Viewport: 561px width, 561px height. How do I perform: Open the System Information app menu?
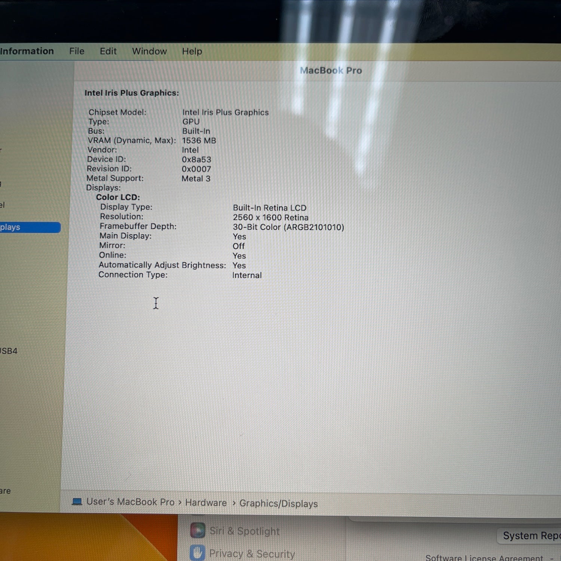[x=27, y=51]
